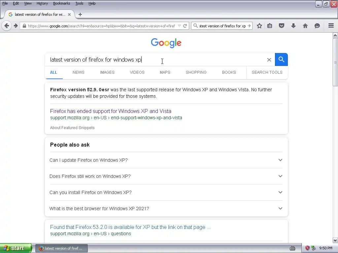Switch to the SHOPPING tab
This screenshot has width=338, height=253.
(196, 72)
